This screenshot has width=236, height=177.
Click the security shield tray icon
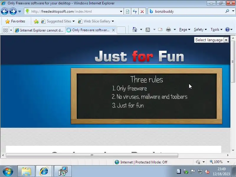[186, 171]
